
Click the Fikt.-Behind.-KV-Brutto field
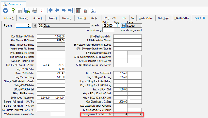(x=51, y=53)
